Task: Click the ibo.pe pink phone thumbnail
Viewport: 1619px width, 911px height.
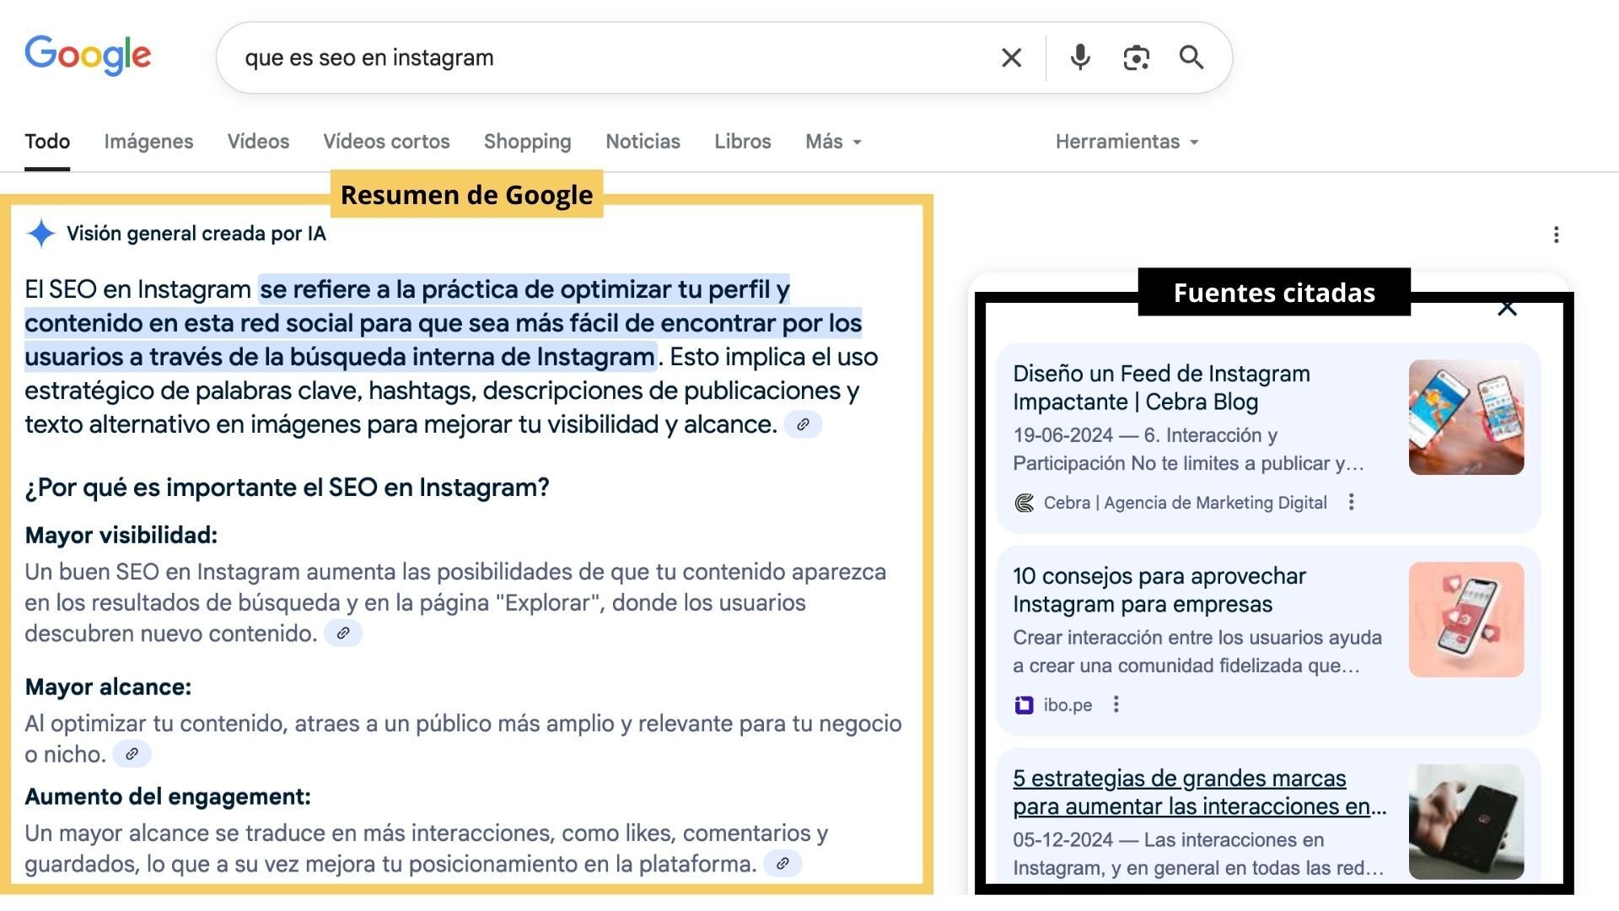Action: tap(1466, 620)
